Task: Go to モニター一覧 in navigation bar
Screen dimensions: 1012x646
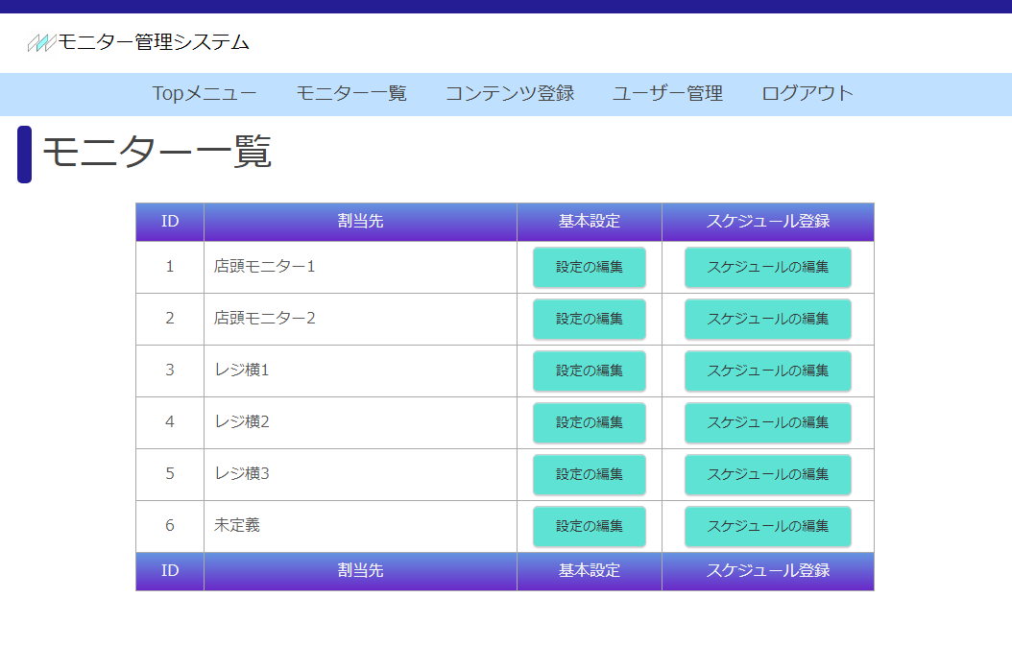Action: pyautogui.click(x=351, y=93)
